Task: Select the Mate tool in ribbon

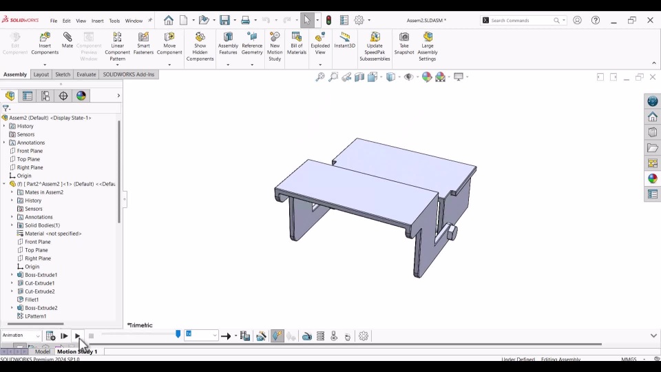Action: coord(67,40)
